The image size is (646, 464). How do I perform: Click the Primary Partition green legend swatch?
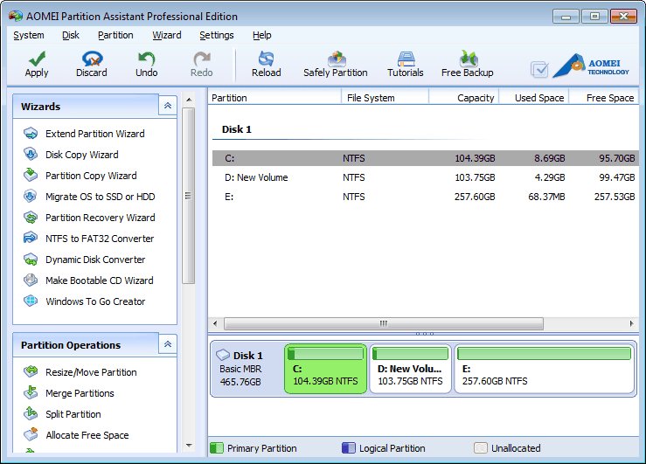(217, 448)
